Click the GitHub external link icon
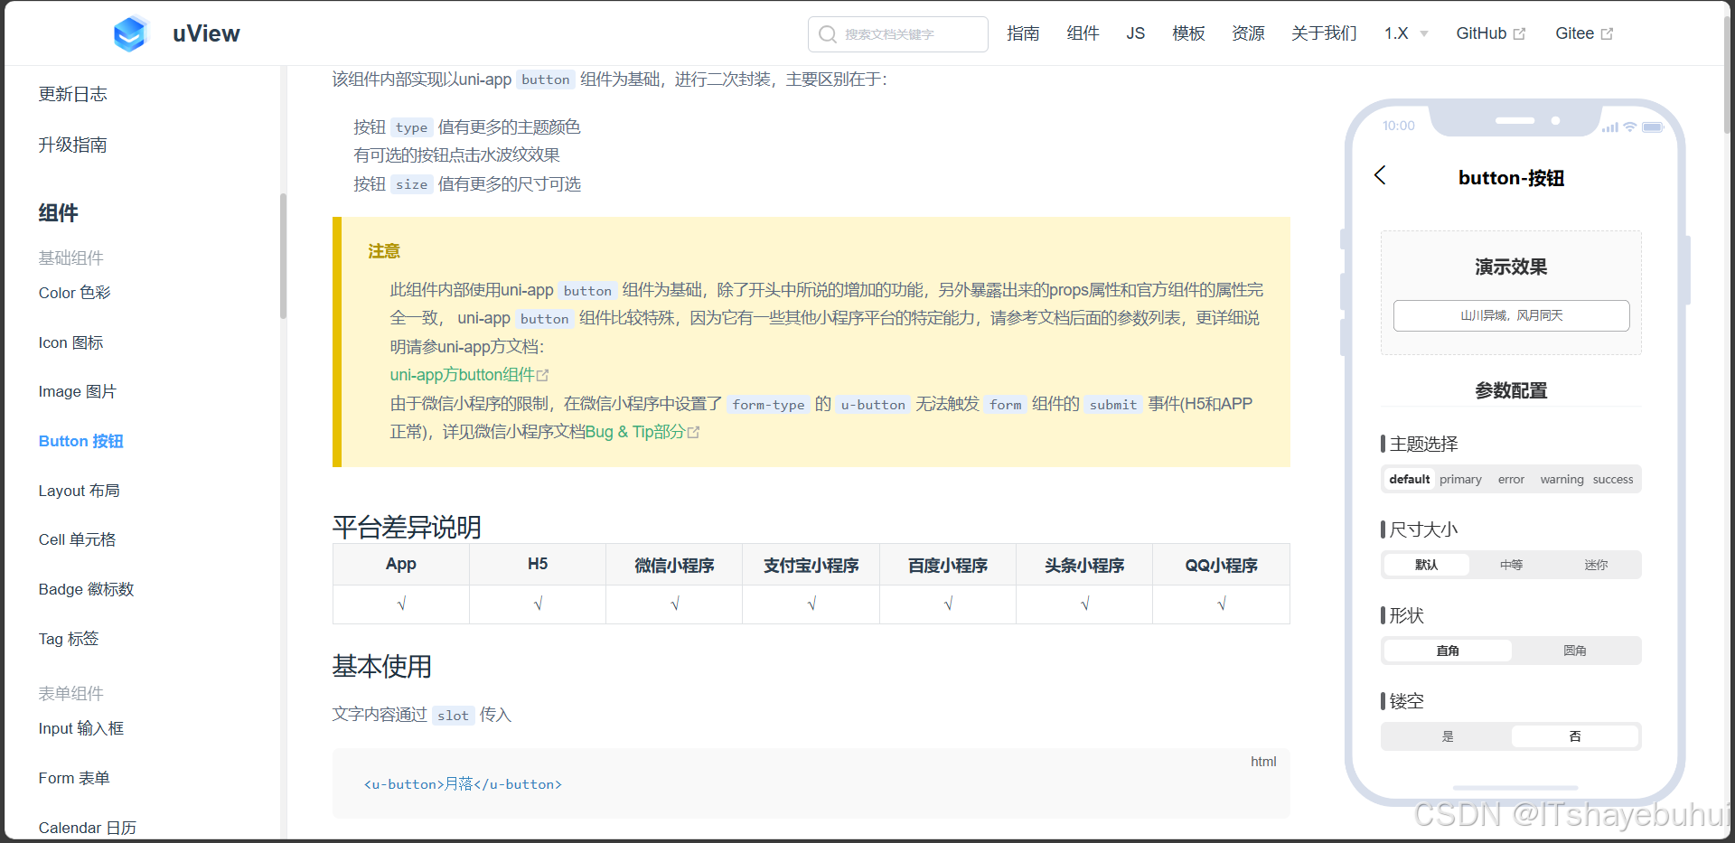This screenshot has height=843, width=1735. click(x=1519, y=34)
